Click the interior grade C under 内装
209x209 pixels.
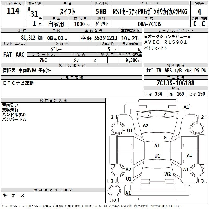[203, 24]
